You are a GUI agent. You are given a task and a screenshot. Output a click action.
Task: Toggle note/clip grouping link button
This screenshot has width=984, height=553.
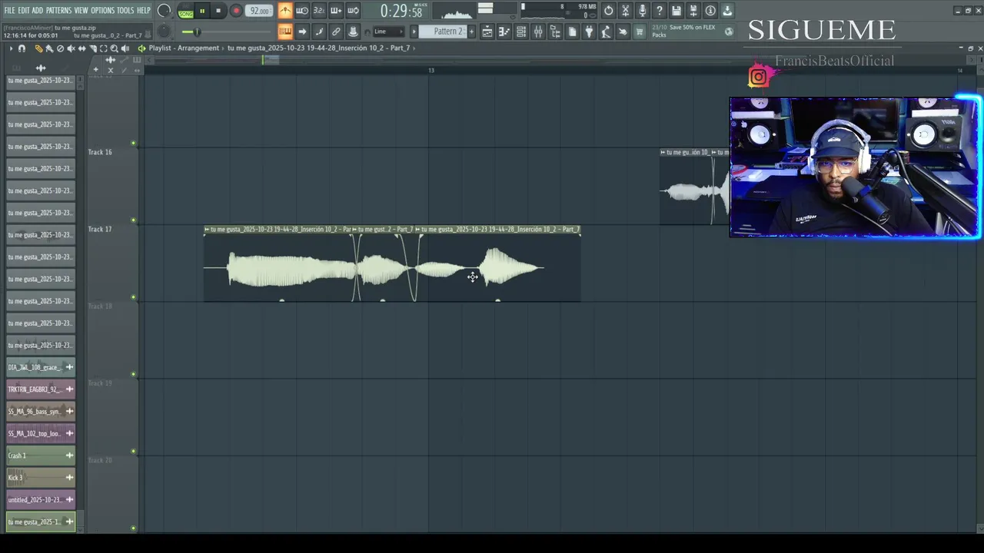(336, 31)
